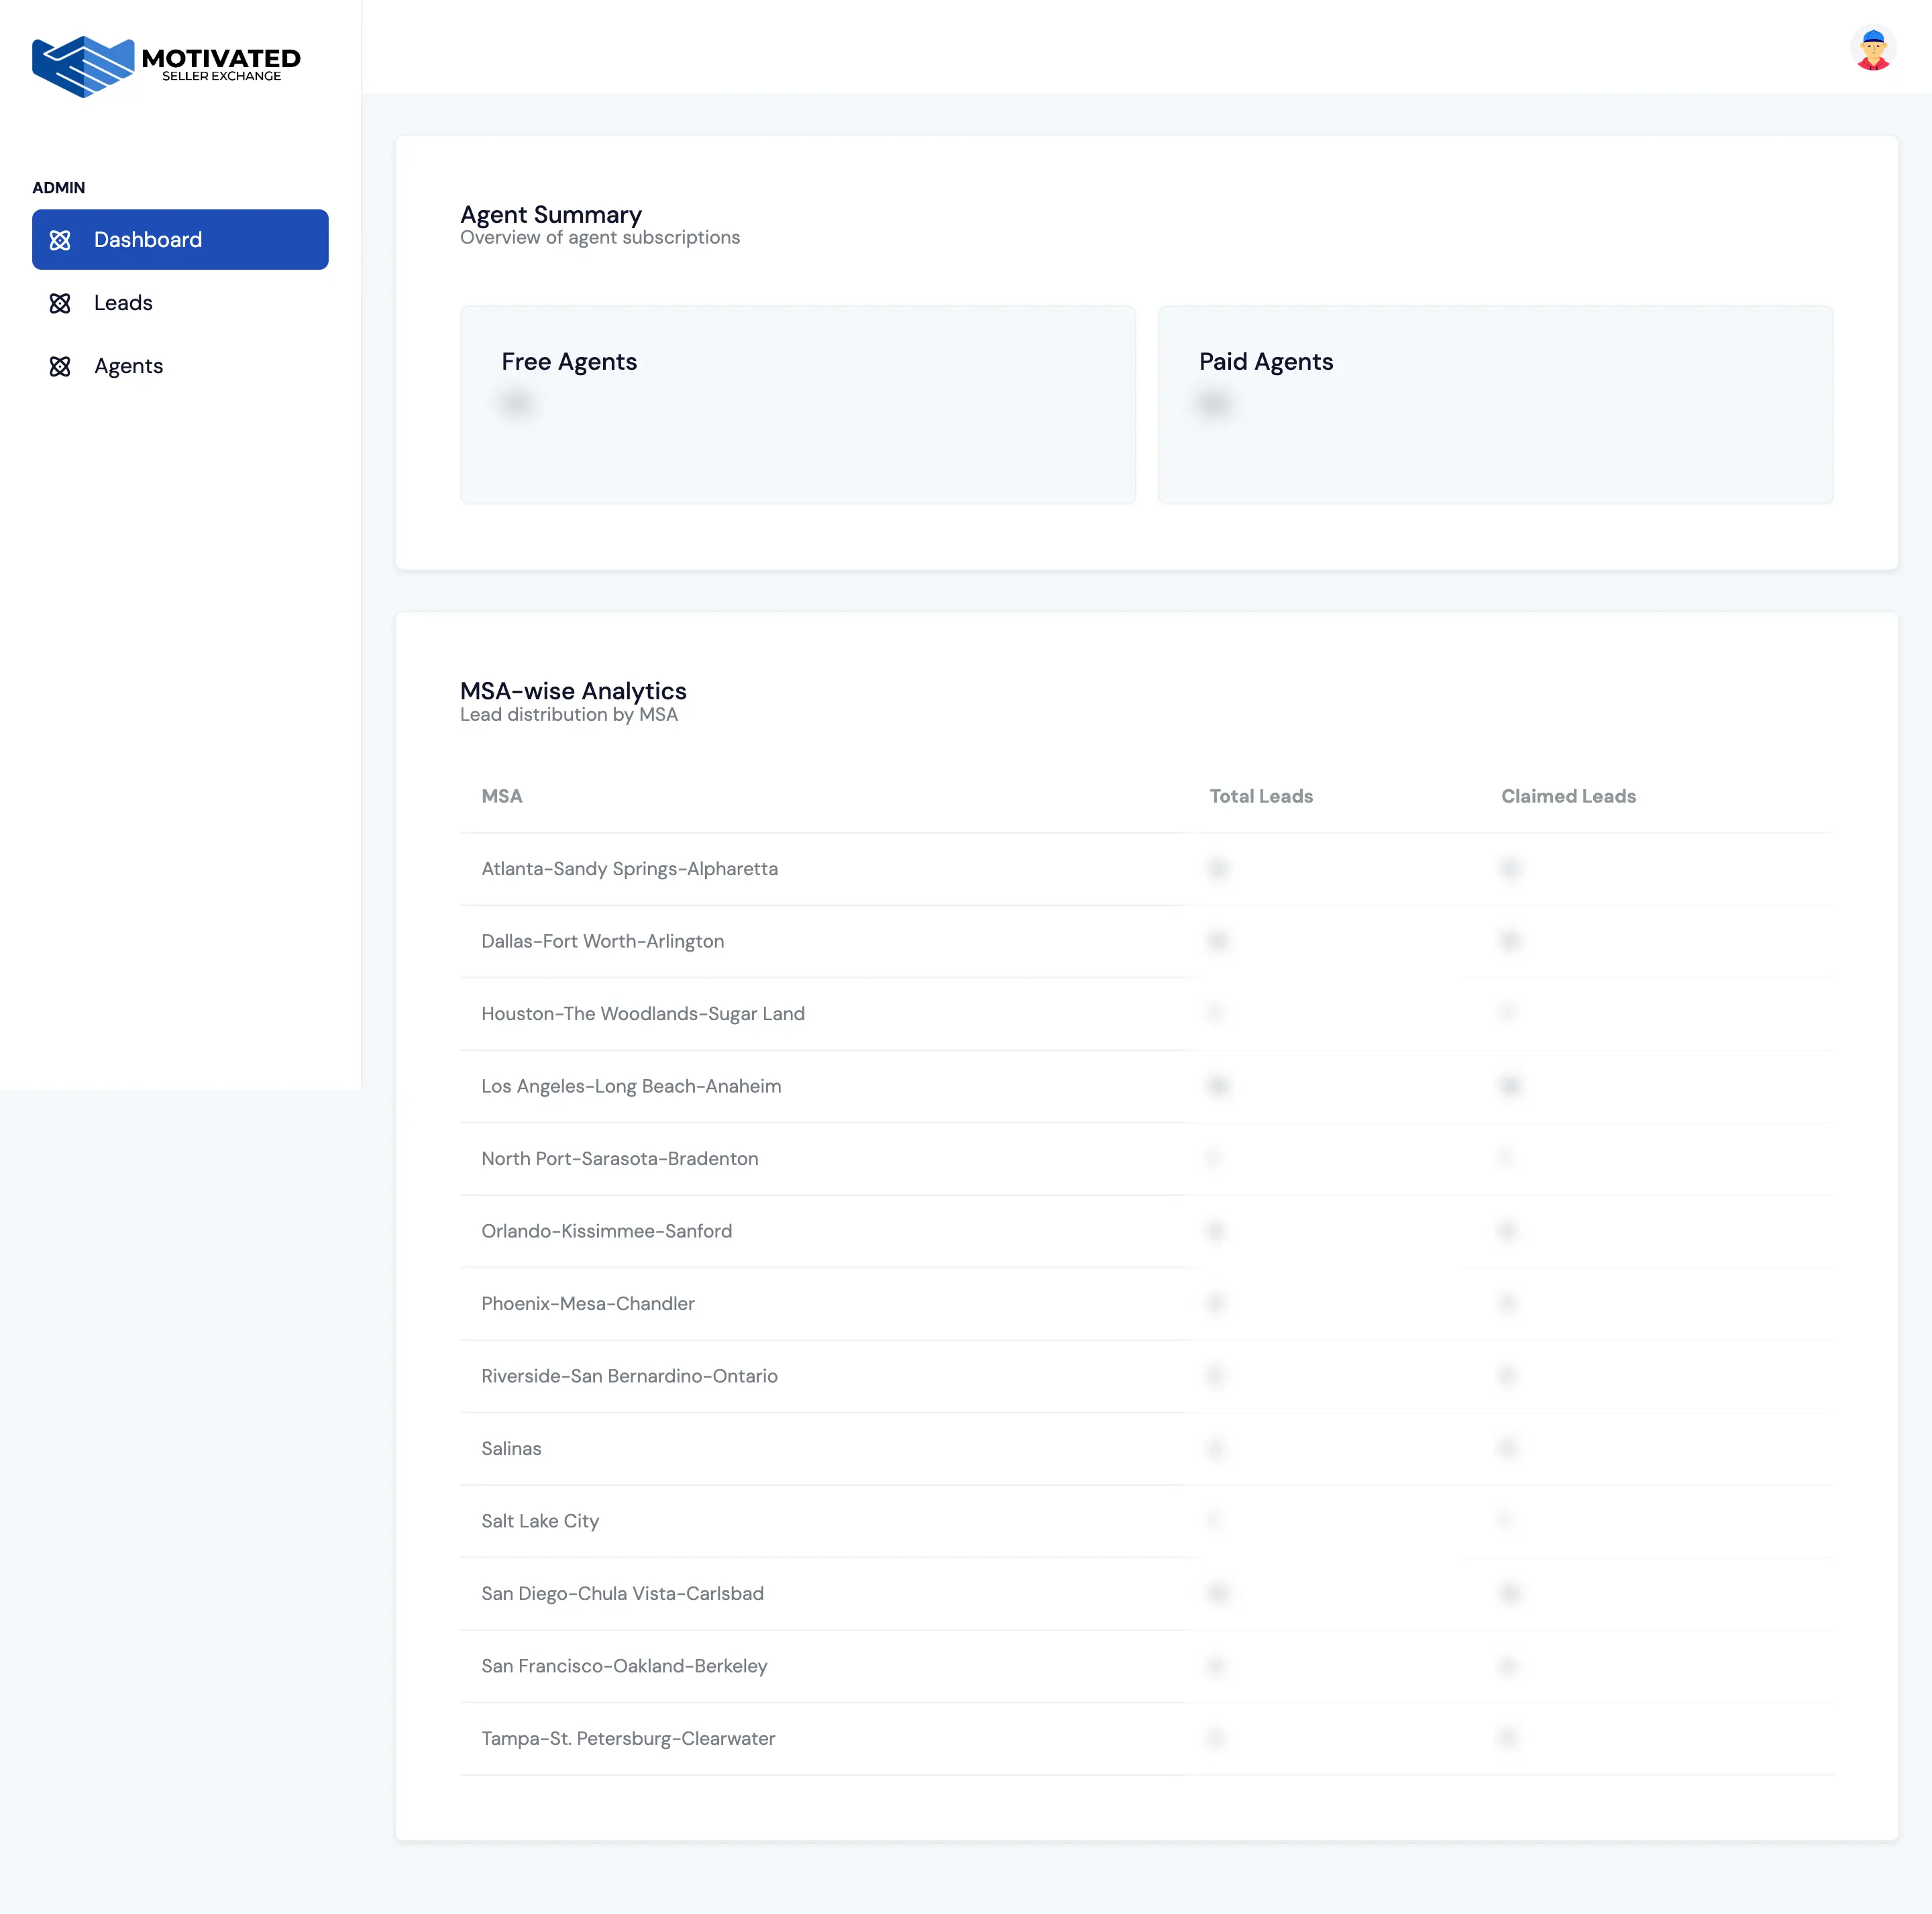The width and height of the screenshot is (1932, 1914).
Task: Open the Free Agents summary card
Action: coord(797,404)
